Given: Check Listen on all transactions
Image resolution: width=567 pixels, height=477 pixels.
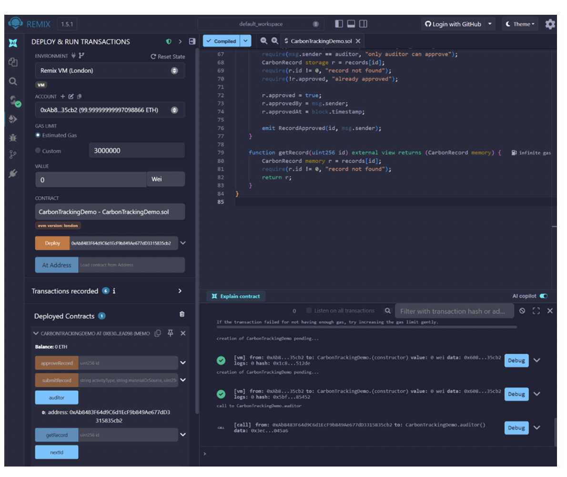Looking at the screenshot, I should click(x=309, y=310).
